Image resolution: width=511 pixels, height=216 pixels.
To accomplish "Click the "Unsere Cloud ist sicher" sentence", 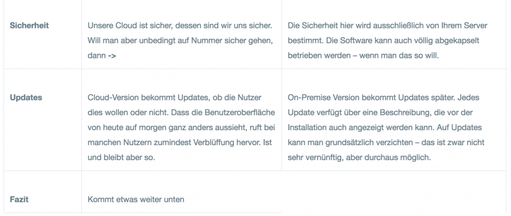I will coord(180,25).
